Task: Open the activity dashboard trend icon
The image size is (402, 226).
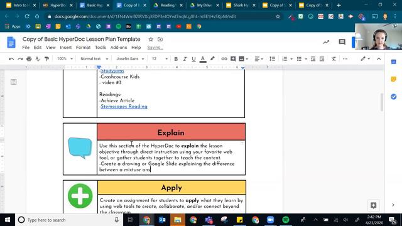Action: (x=326, y=42)
